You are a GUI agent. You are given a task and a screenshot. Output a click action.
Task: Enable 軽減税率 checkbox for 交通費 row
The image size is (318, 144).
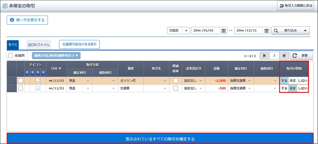click(x=176, y=88)
